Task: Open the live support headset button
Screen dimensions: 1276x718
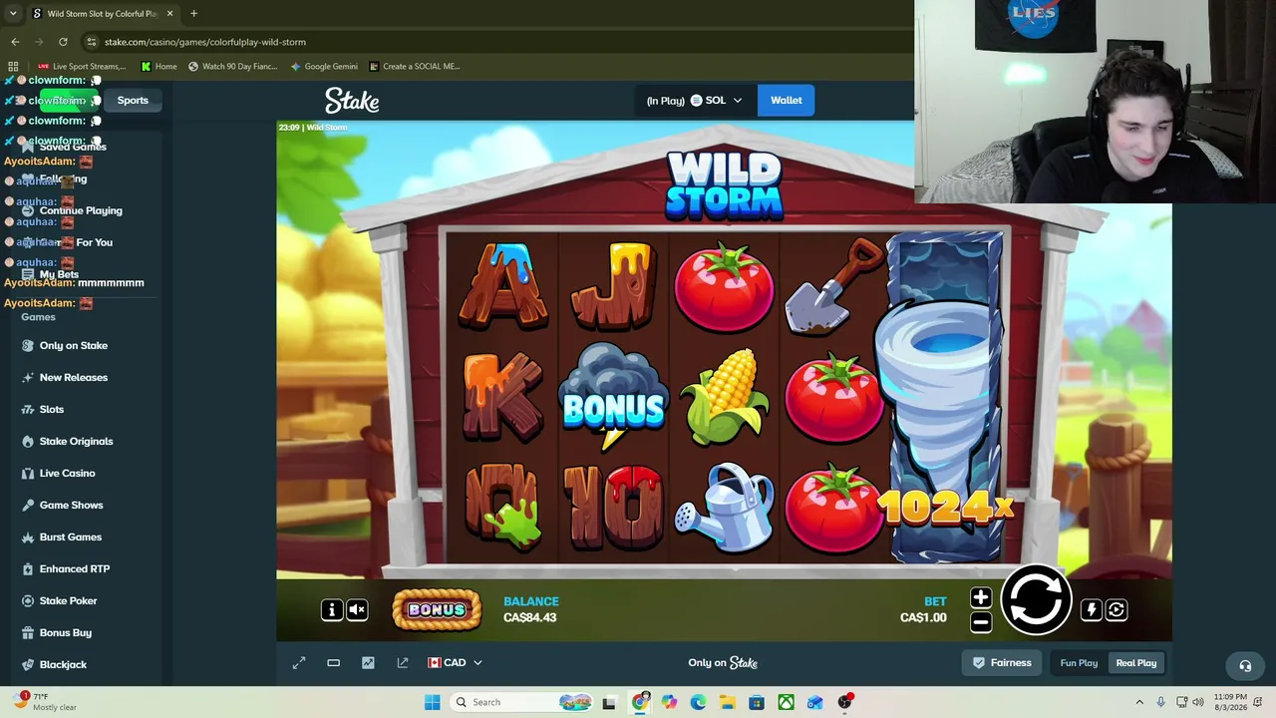Action: point(1245,665)
